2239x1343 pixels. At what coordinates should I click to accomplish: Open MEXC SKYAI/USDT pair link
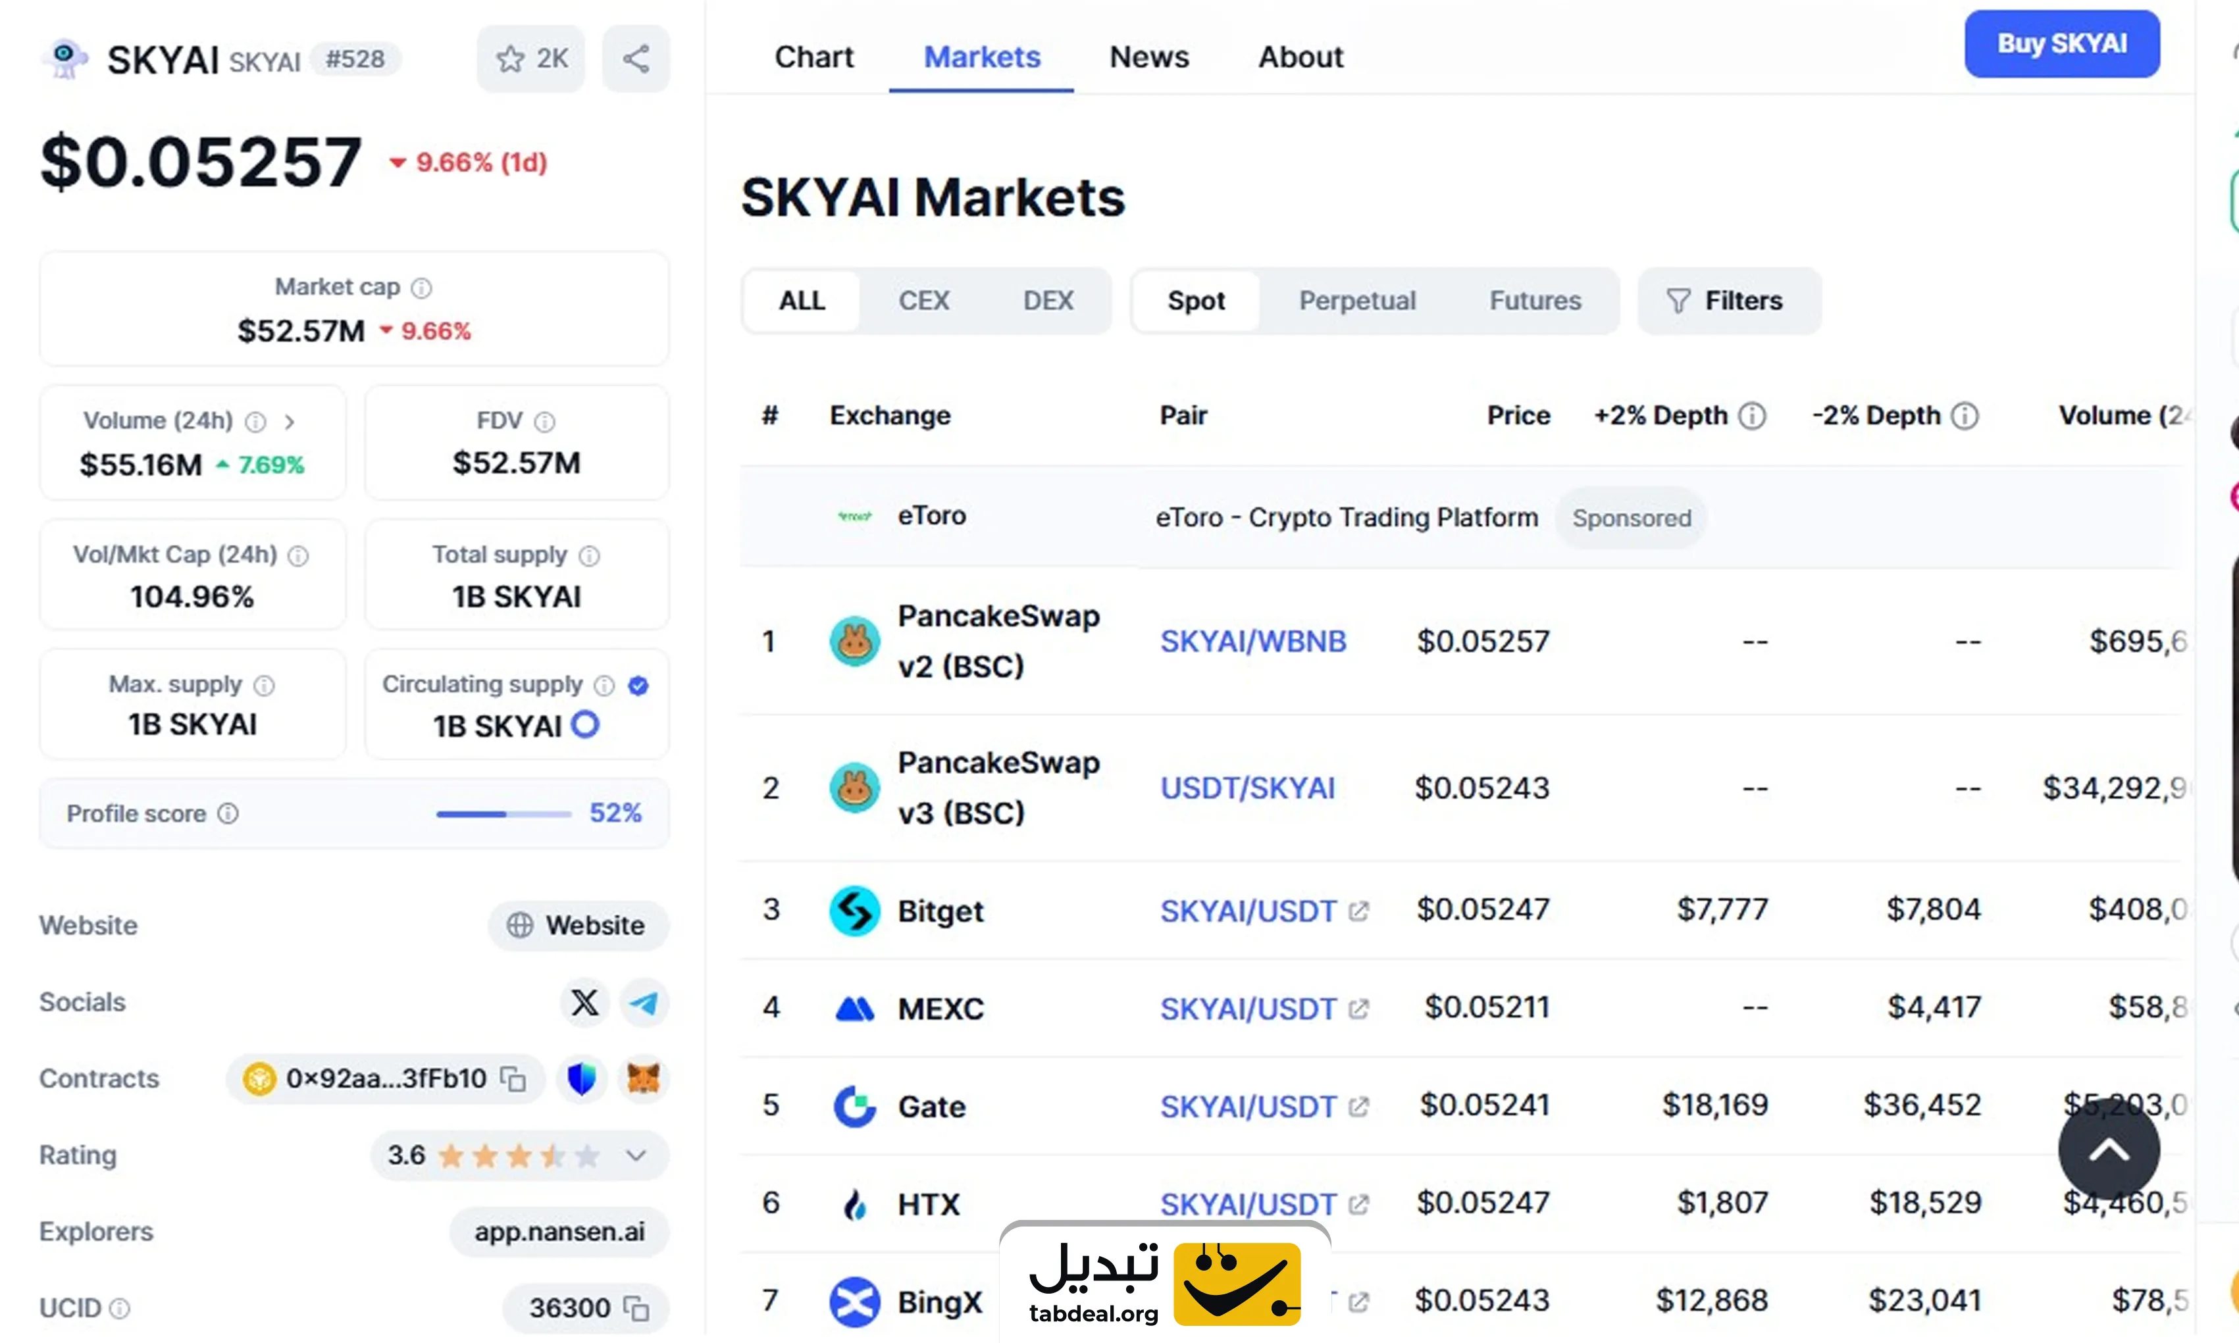click(1248, 1008)
